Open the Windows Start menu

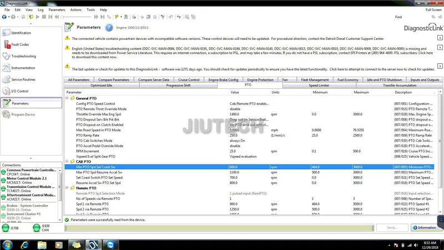pos(7,244)
